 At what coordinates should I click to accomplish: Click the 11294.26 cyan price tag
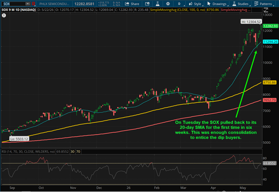coord(270,42)
